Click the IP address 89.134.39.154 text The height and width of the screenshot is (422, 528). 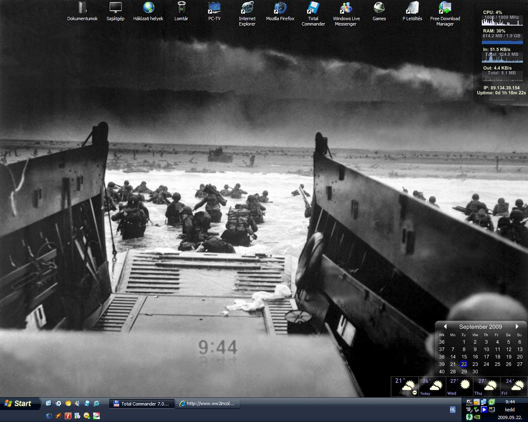[502, 88]
